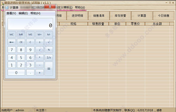Viewport: 176px width, 112px height.
Task: Click the multiply asterisk button
Action: point(40,57)
